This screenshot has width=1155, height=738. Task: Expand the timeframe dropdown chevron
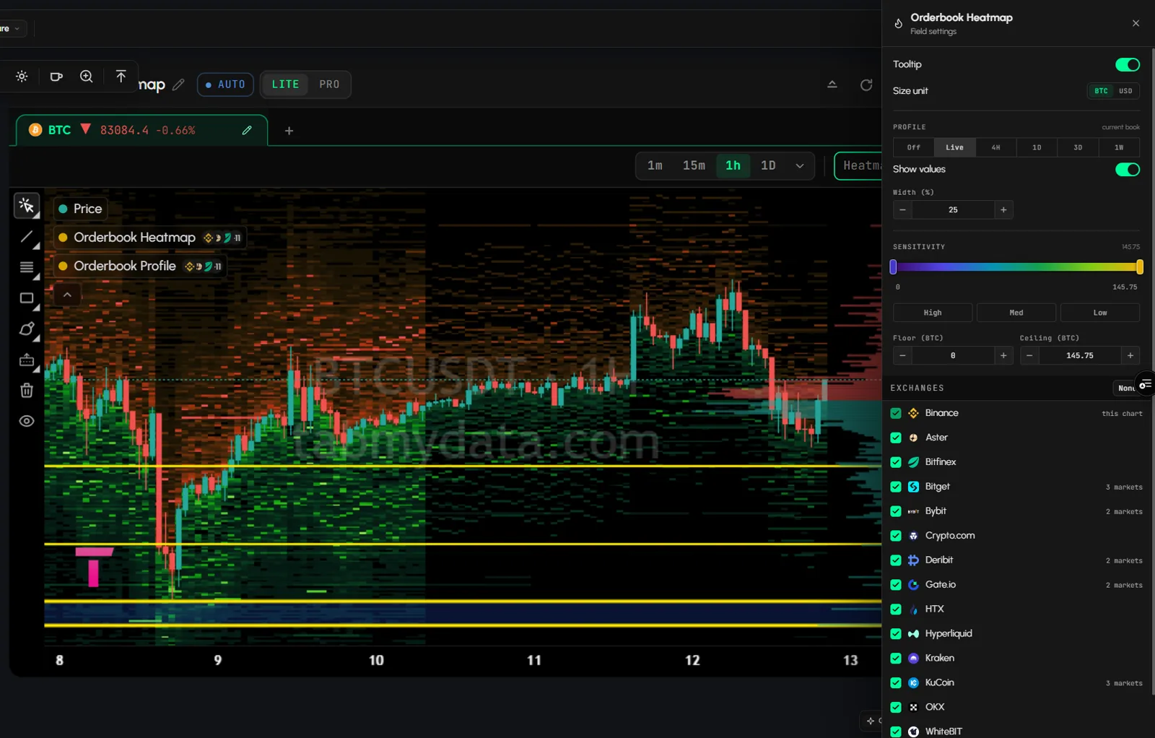click(x=800, y=166)
